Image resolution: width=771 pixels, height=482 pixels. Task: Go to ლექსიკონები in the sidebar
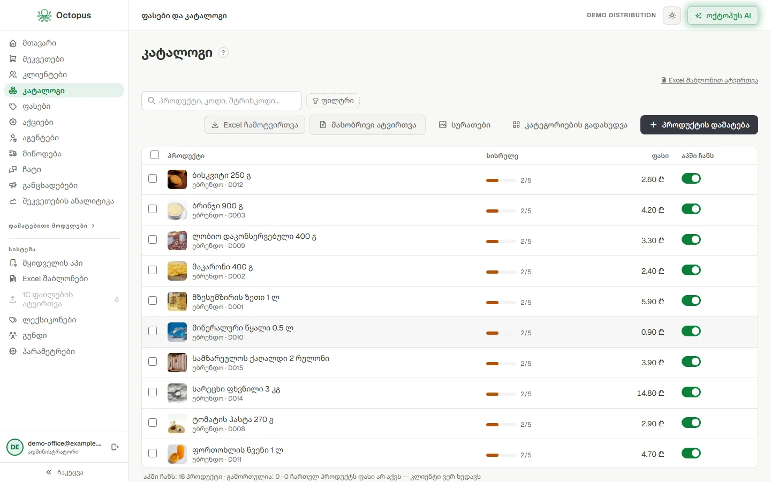click(x=64, y=320)
